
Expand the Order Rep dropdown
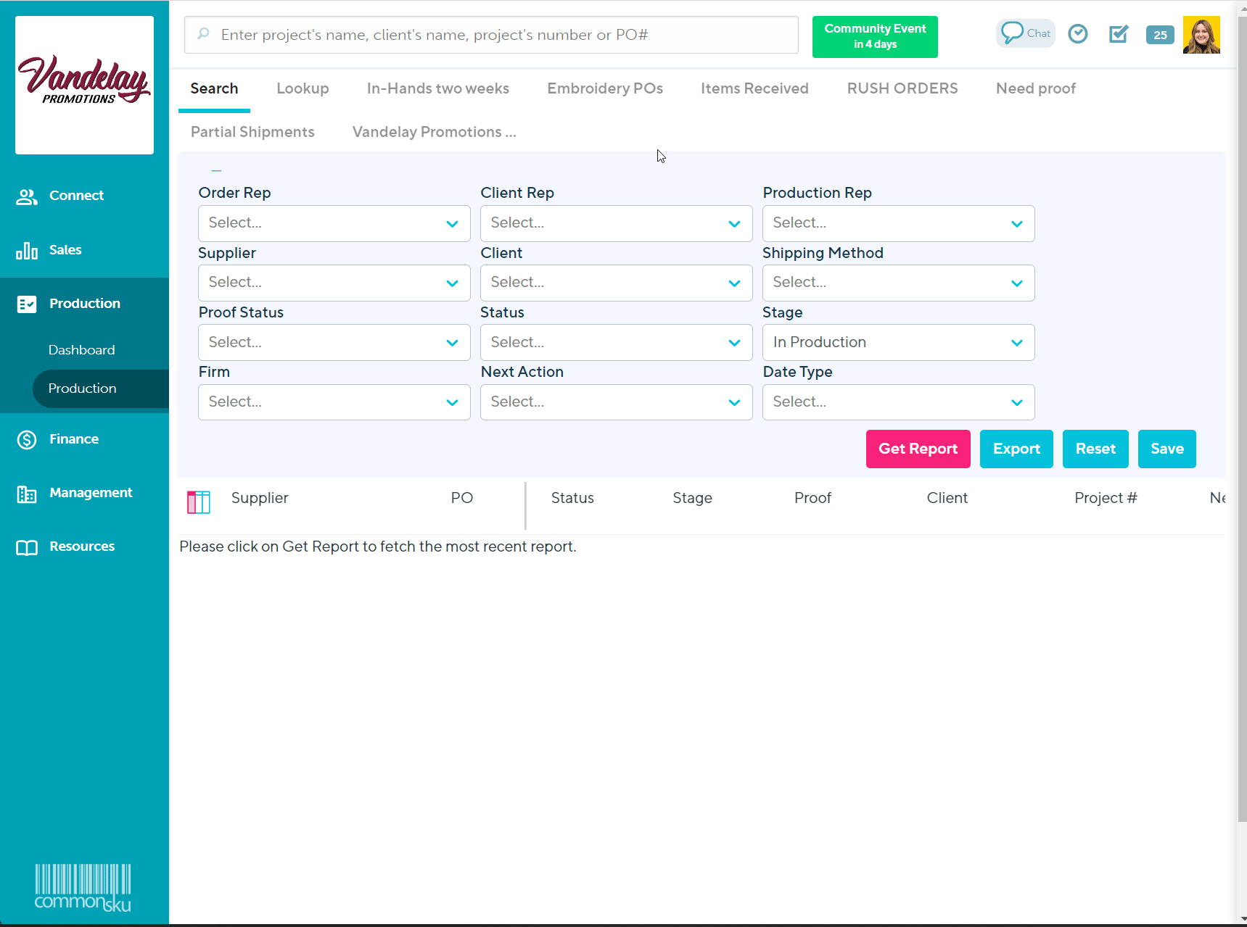tap(334, 223)
